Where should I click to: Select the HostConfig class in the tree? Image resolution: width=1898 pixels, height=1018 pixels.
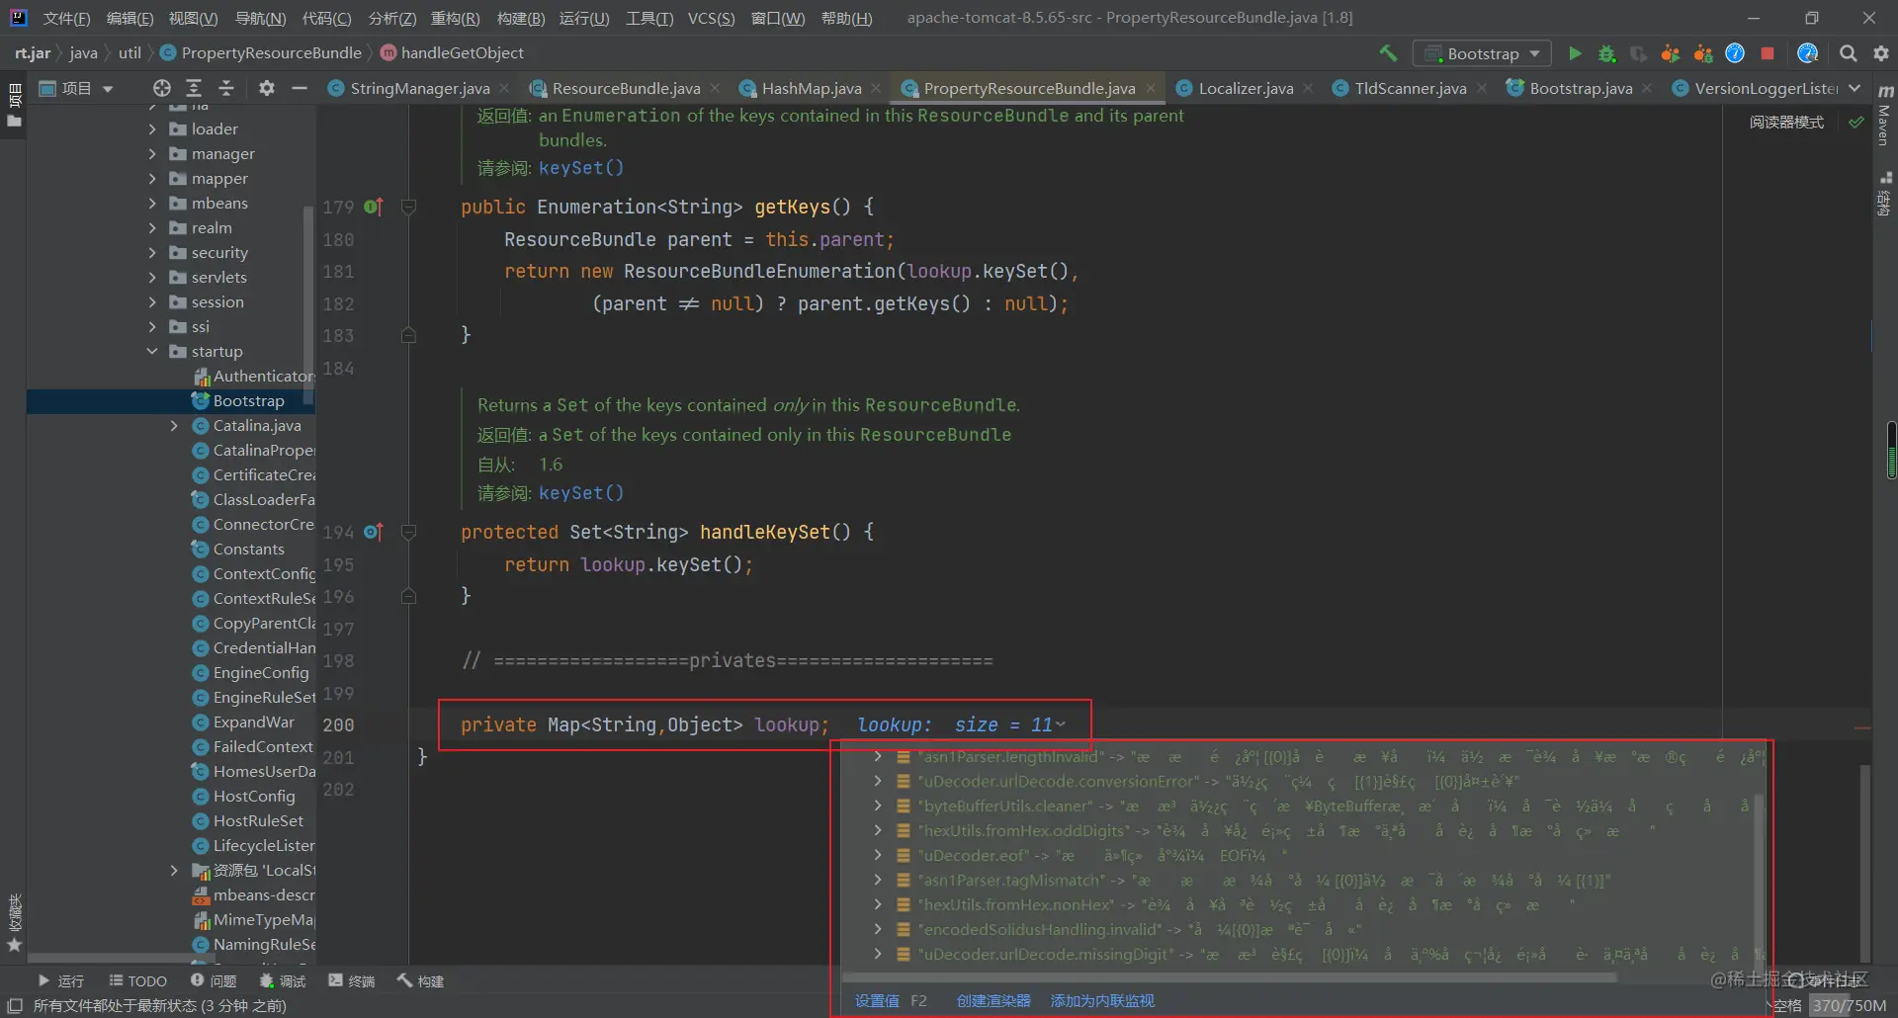coord(254,796)
